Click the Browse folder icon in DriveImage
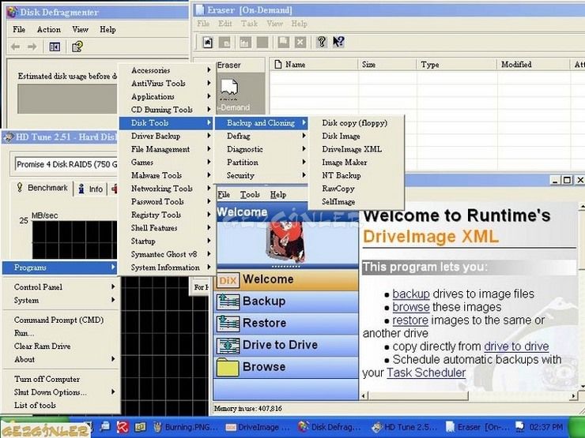The image size is (585, 438). pos(228,367)
